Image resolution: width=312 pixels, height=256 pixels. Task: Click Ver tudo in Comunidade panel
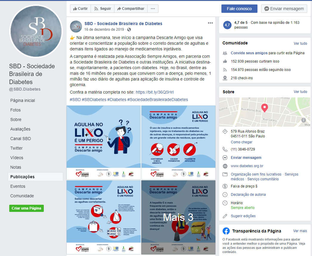[x=300, y=44]
